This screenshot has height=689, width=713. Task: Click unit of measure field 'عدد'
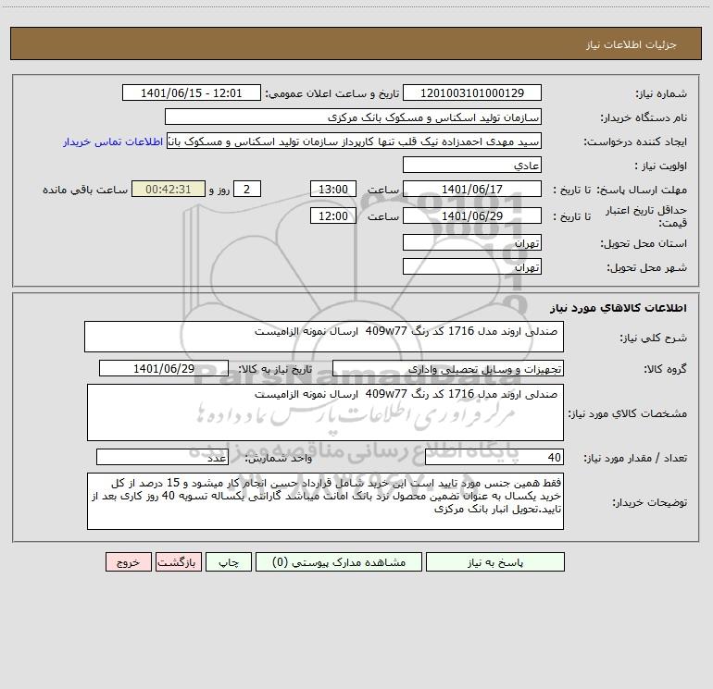pyautogui.click(x=162, y=457)
